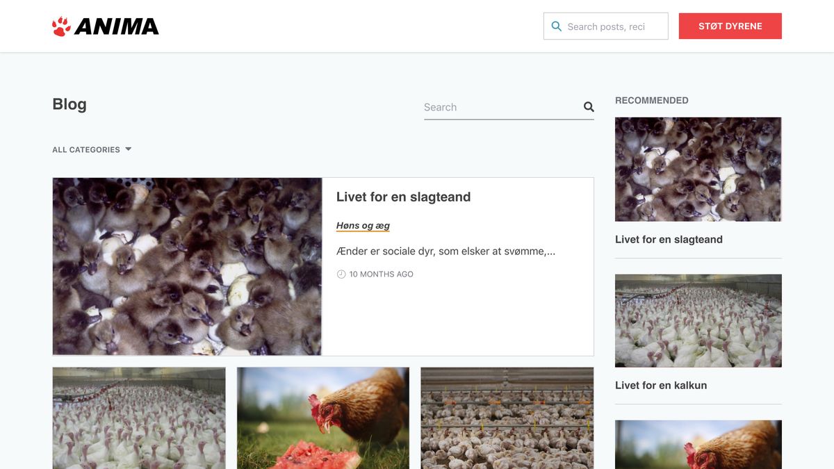Focus the header Search posts field
This screenshot has height=469, width=834.
coord(612,26)
